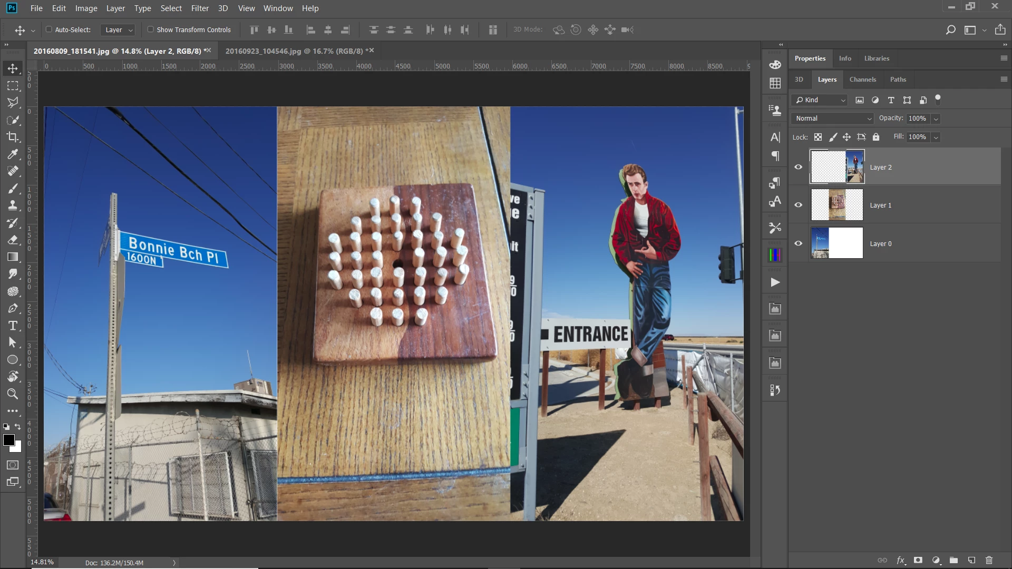
Task: Select the Gradient tool
Action: coord(13,257)
